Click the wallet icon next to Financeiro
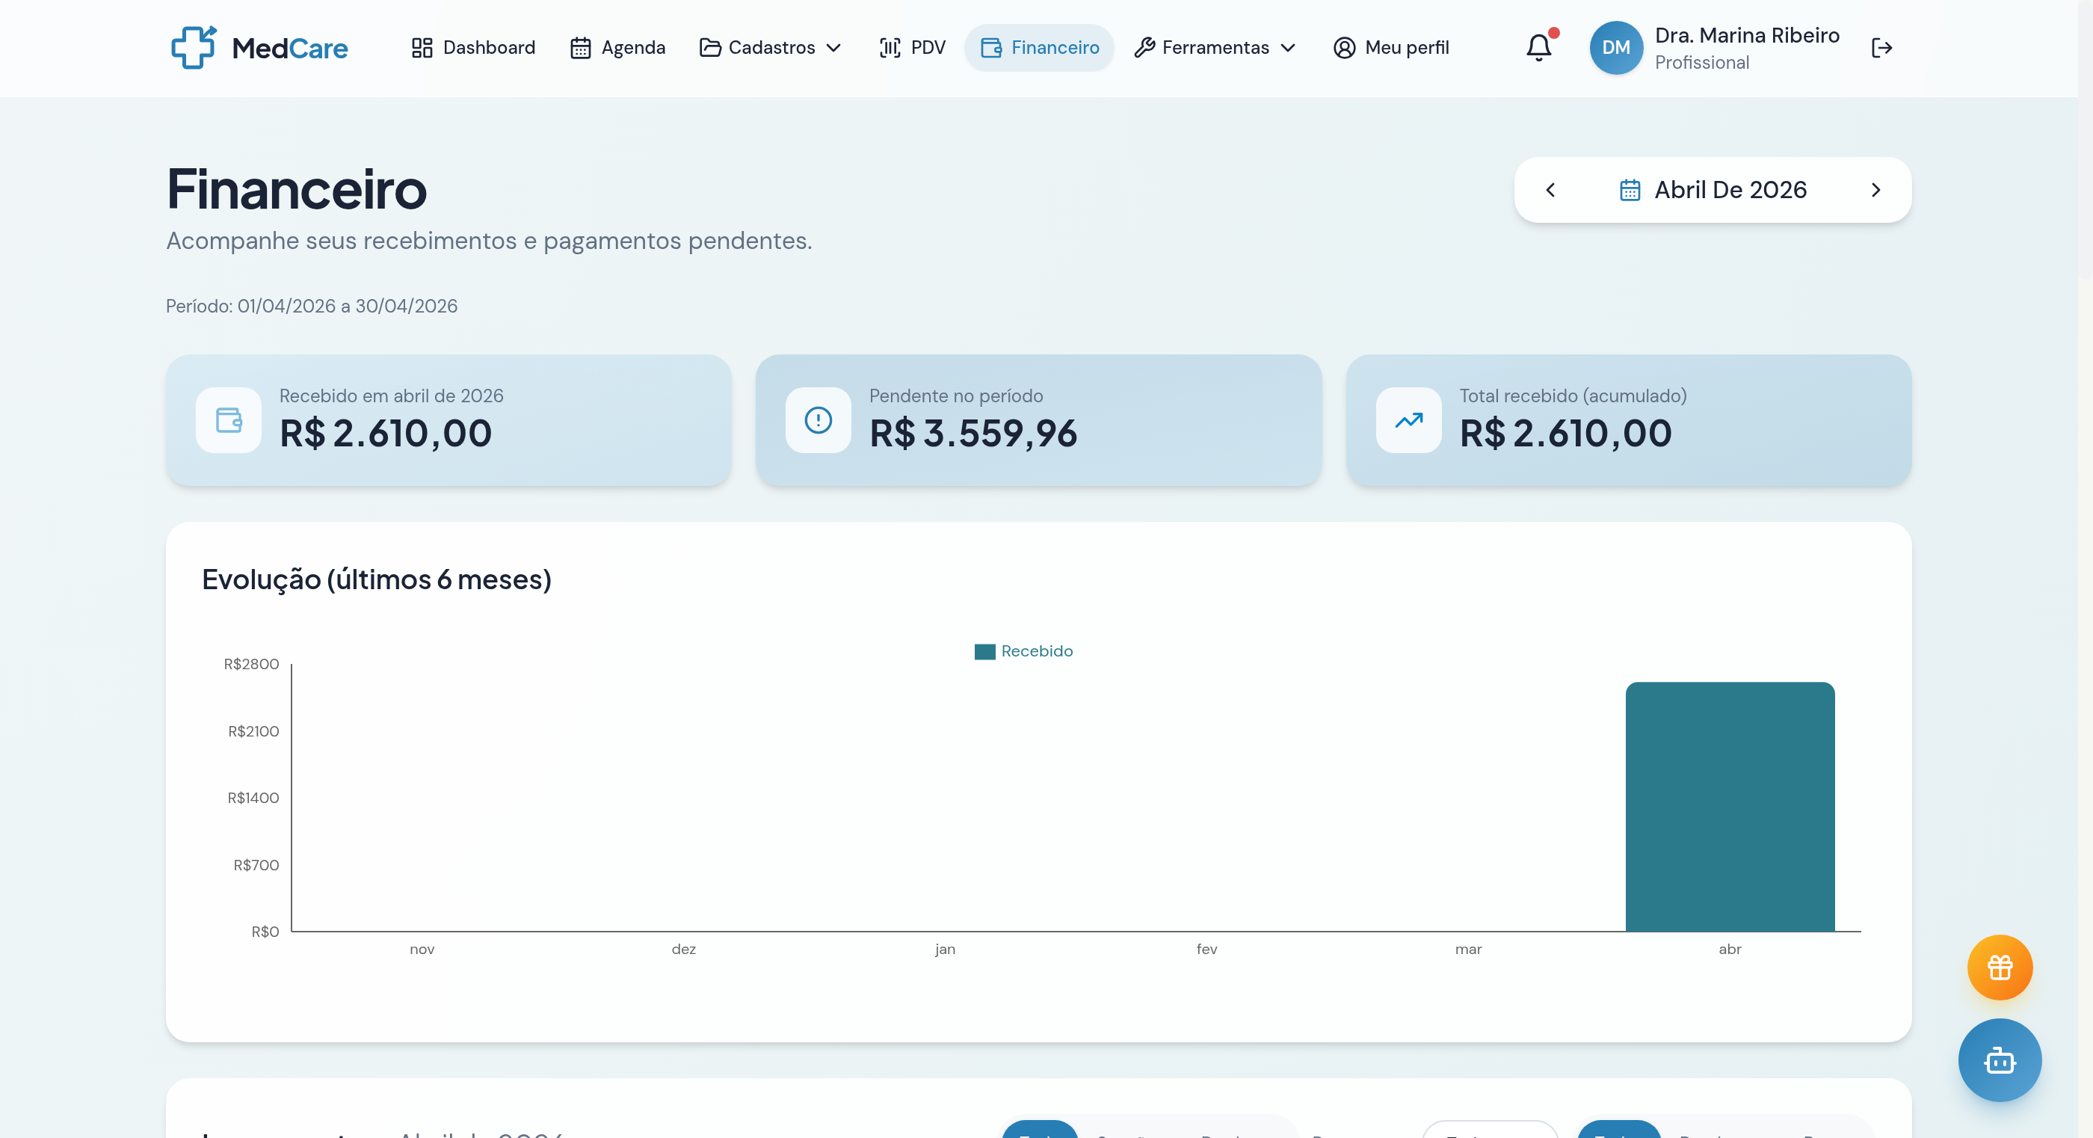2093x1138 pixels. point(992,47)
